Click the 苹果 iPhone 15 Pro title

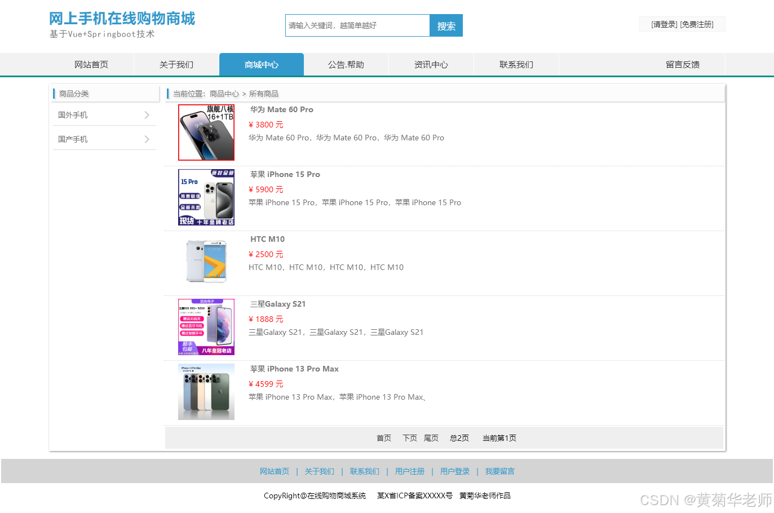285,174
